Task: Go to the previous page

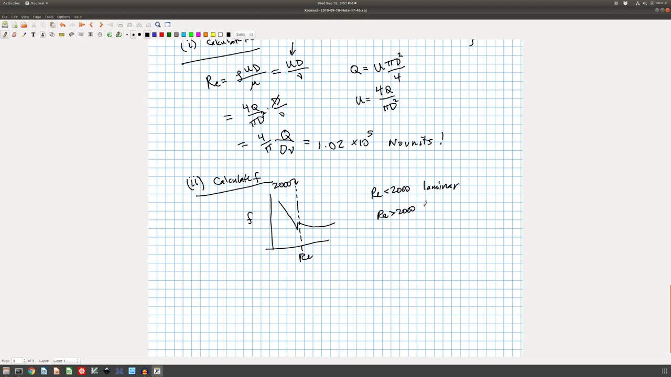Action: pyautogui.click(x=91, y=25)
